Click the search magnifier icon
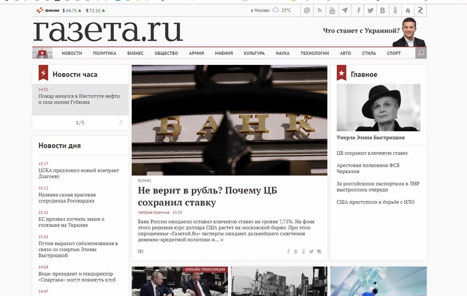467x296 pixels. (421, 53)
